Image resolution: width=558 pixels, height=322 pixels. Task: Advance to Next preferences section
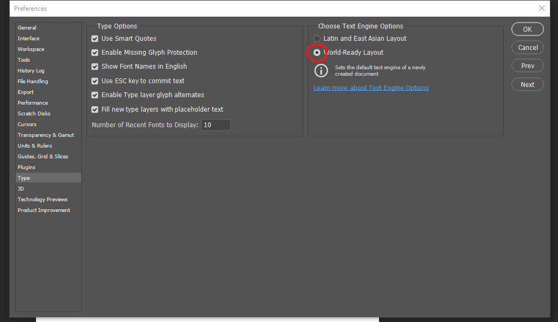tap(527, 85)
